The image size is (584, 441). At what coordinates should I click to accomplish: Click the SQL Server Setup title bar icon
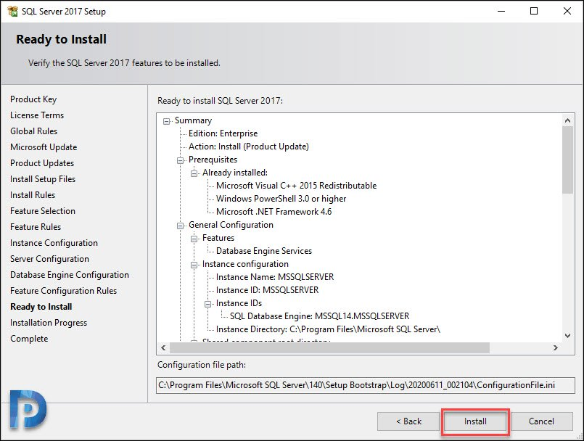(12, 11)
